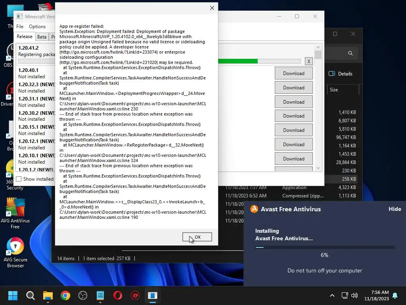Image resolution: width=406 pixels, height=305 pixels.
Task: Click Download for version 1.20.32.3
Action: click(x=294, y=88)
